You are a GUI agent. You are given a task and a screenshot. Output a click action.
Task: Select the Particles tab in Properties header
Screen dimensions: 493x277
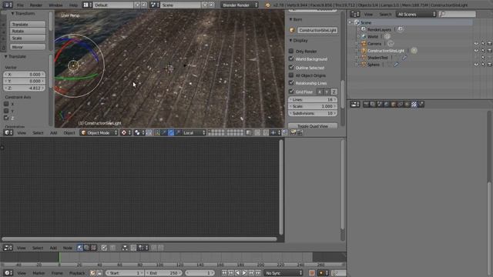(421, 105)
